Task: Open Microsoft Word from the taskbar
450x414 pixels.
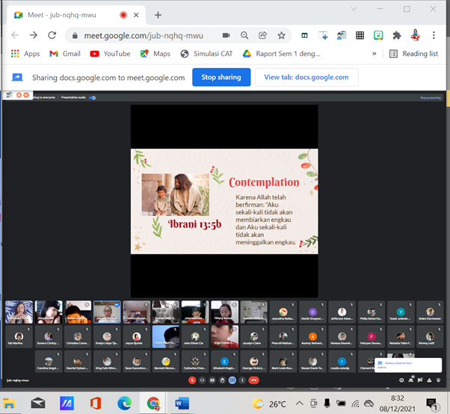Action: tap(182, 404)
